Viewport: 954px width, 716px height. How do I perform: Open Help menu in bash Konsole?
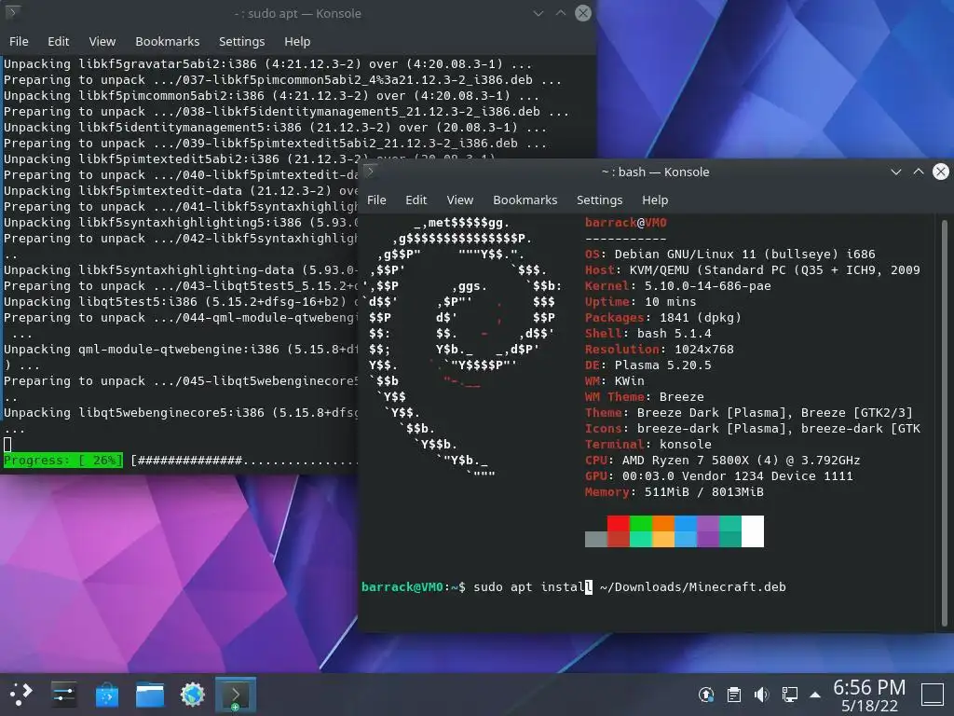[x=655, y=200]
